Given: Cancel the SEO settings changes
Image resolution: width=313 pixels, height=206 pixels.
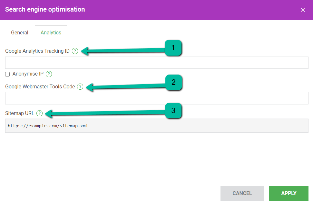Looking at the screenshot, I should click(242, 193).
